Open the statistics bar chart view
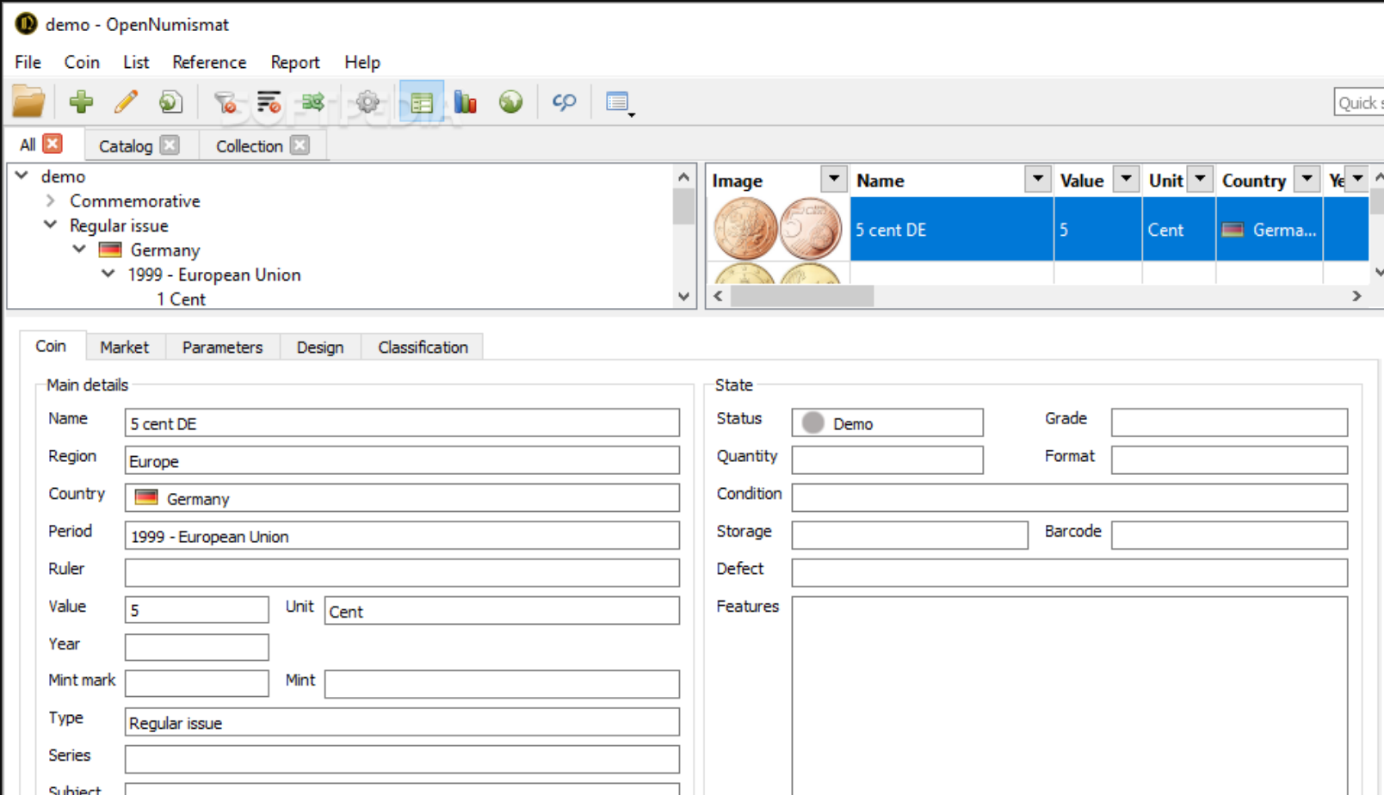 point(465,102)
